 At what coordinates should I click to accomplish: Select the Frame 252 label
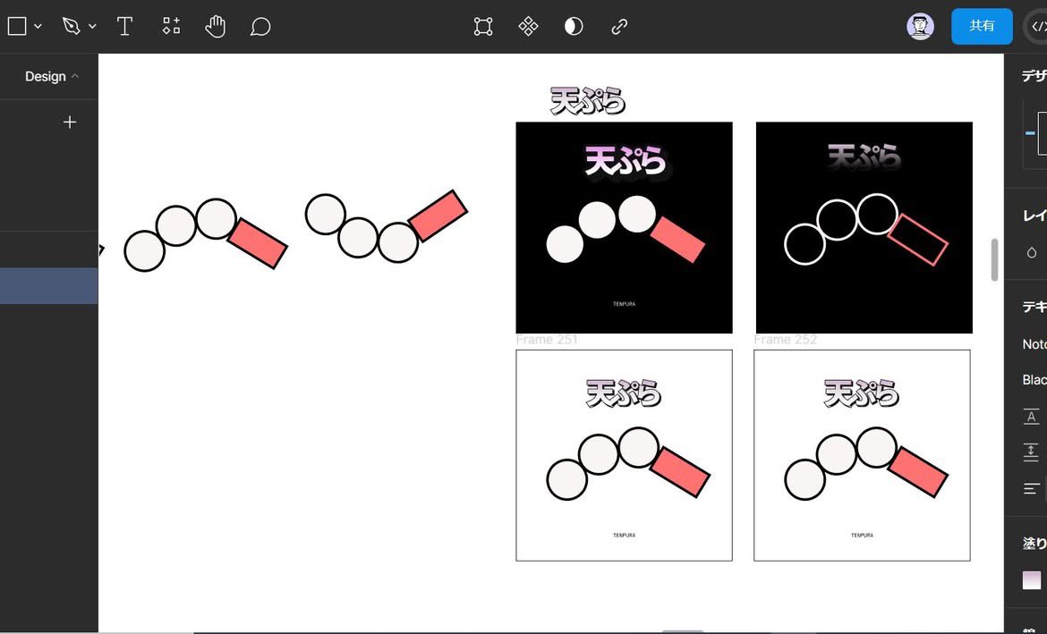[786, 340]
